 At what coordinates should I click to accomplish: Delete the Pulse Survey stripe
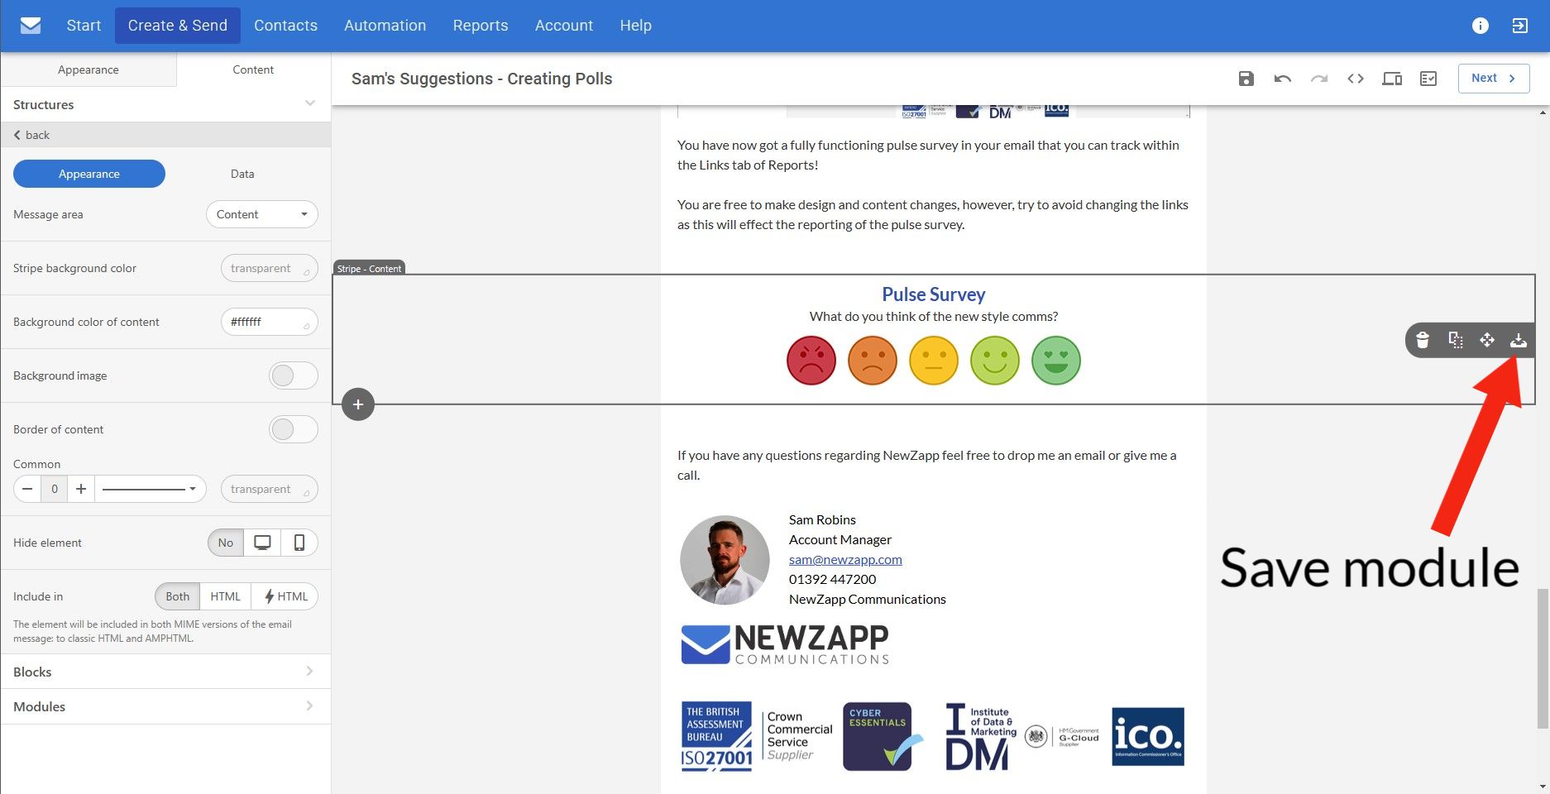[1423, 340]
